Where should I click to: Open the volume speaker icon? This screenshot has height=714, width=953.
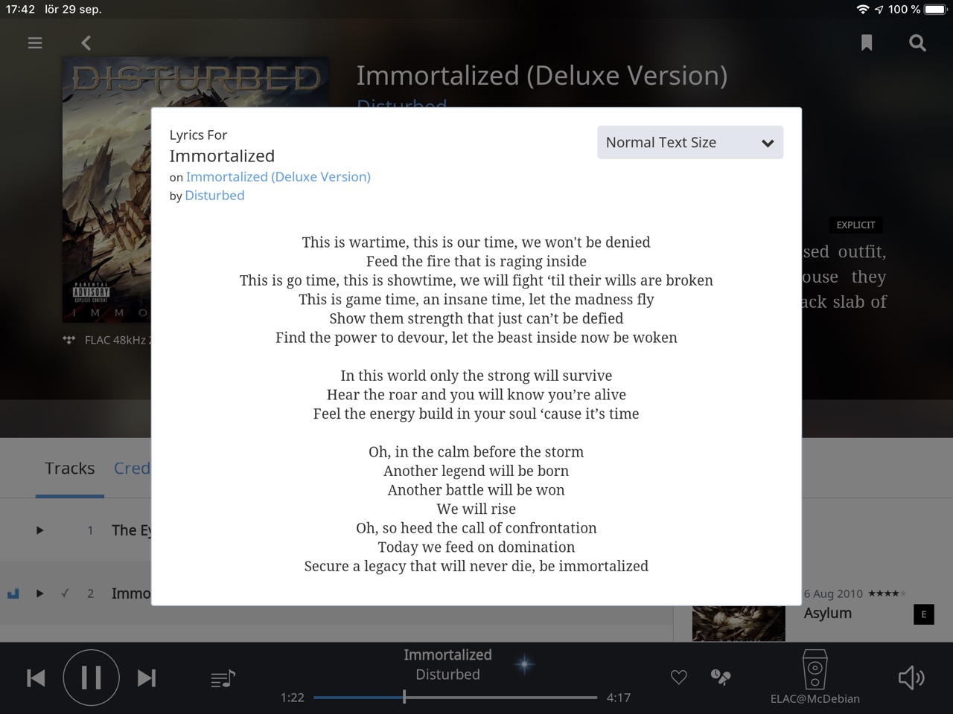[911, 678]
